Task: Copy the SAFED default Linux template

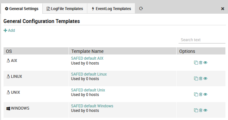Action: point(196,78)
